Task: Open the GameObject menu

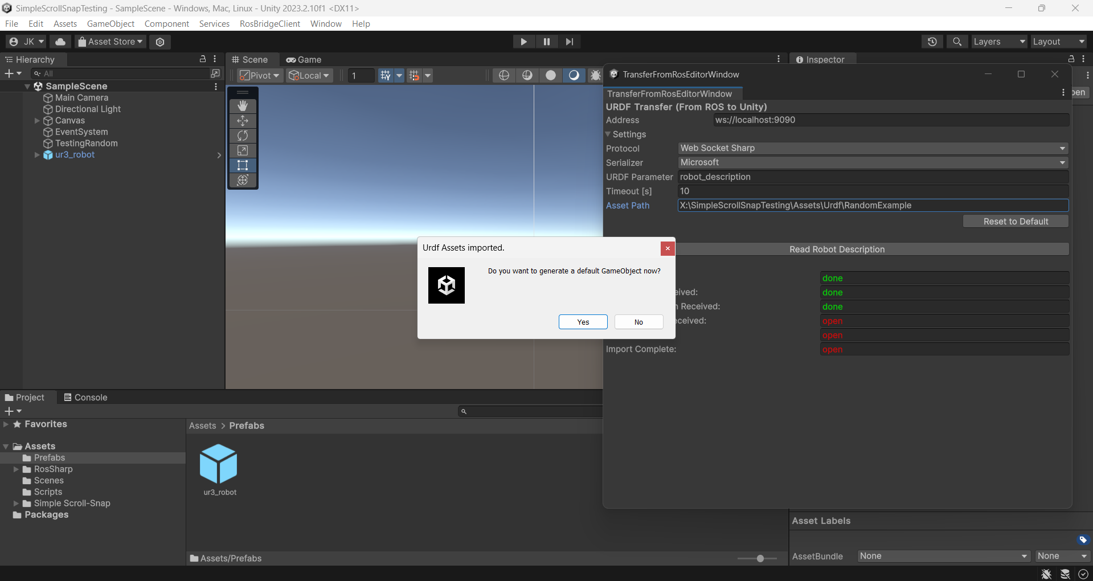Action: pyautogui.click(x=110, y=23)
